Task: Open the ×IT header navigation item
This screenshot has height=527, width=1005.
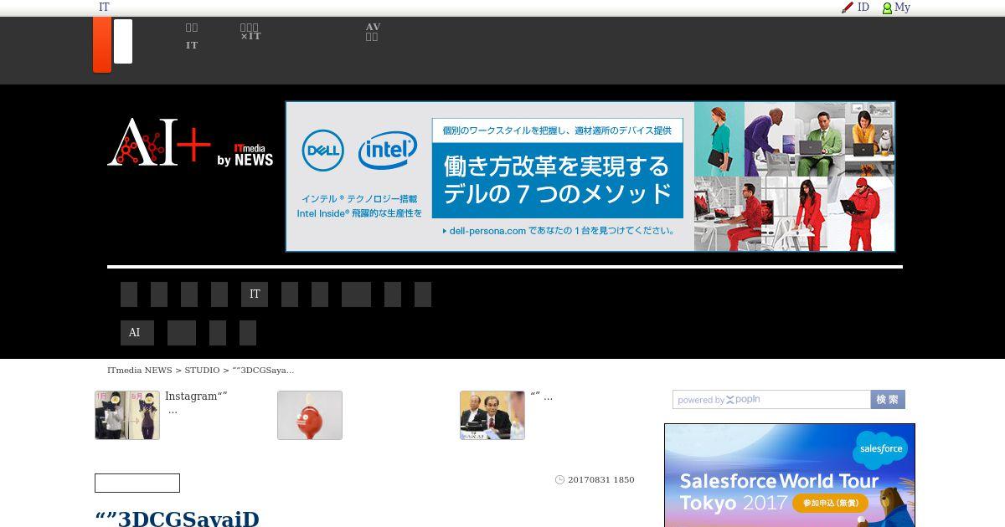Action: pos(250,32)
